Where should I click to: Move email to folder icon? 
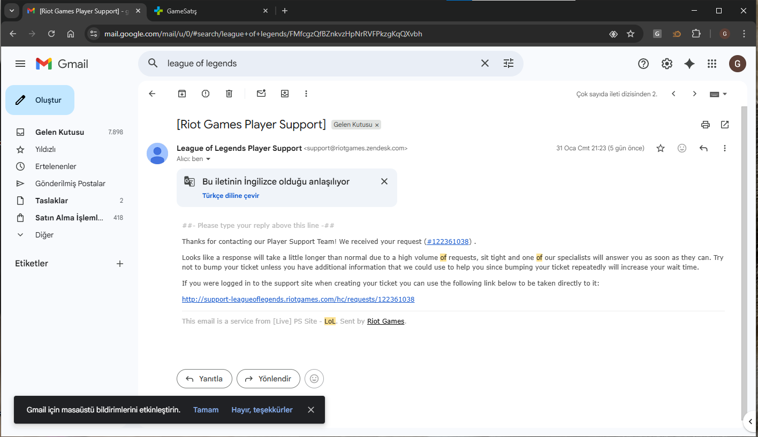[285, 94]
